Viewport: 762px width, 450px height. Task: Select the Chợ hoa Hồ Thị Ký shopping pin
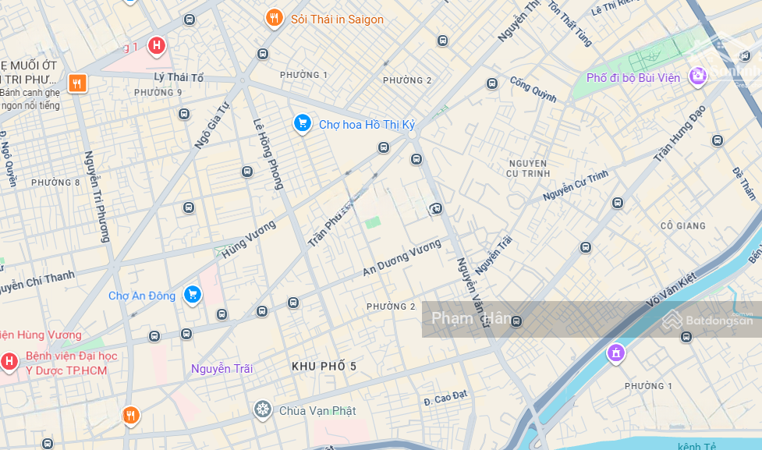303,123
